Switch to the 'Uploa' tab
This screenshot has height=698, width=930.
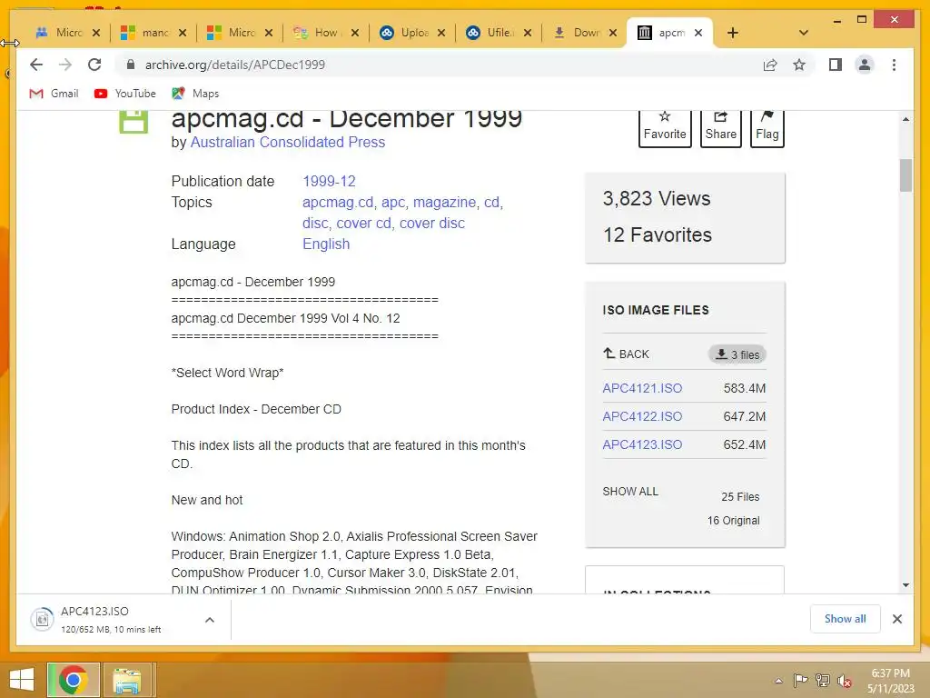point(404,33)
